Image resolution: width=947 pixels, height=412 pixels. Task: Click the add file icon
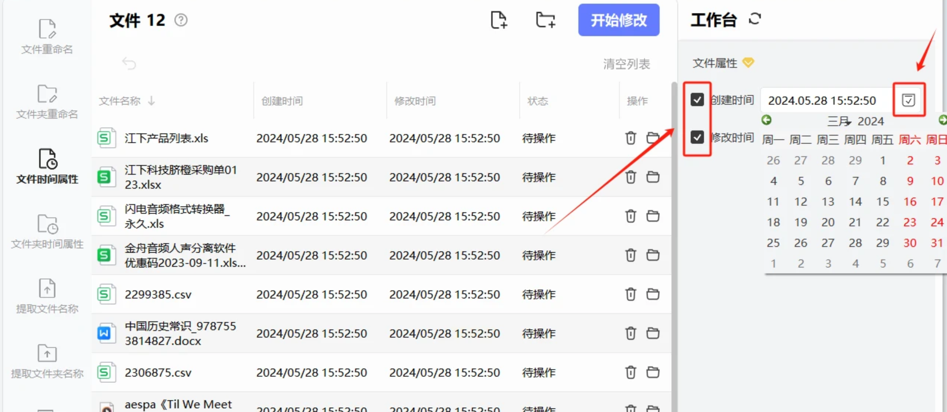(x=499, y=20)
